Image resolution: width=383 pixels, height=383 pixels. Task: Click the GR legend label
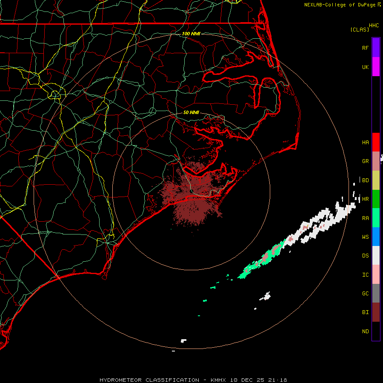click(x=366, y=161)
